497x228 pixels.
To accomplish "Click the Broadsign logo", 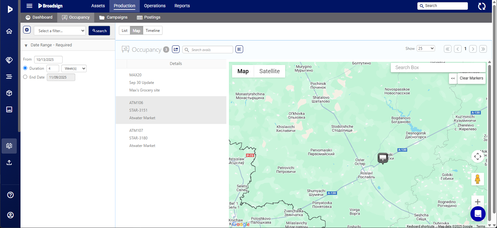I will (x=50, y=6).
